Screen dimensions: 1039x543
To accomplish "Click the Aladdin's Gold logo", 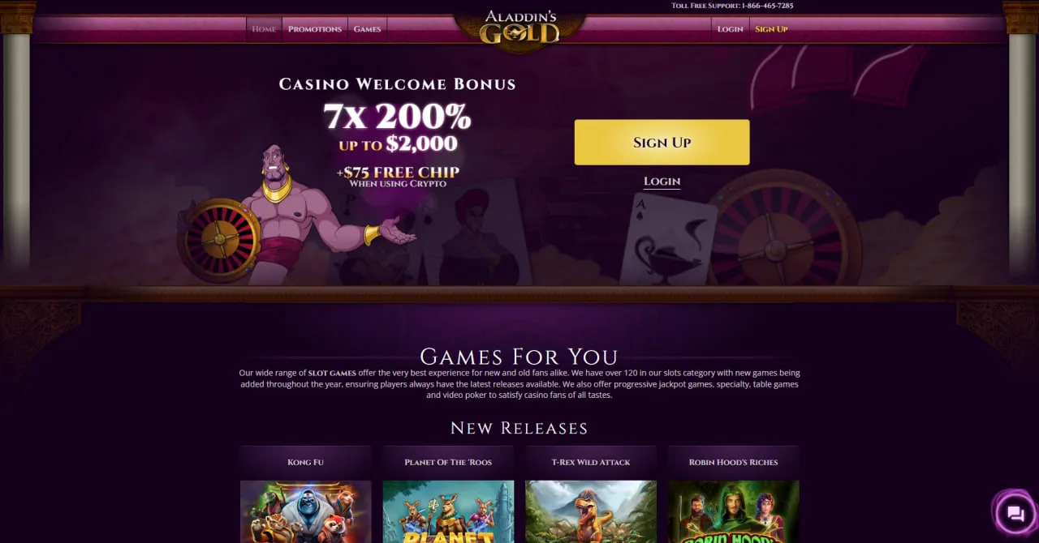I will click(519, 27).
